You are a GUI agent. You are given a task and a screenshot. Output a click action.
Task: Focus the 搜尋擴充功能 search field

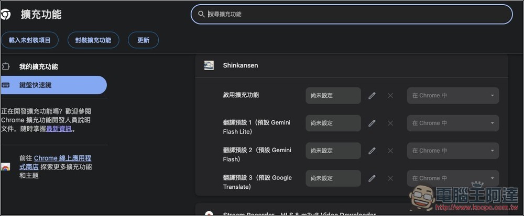click(x=352, y=14)
